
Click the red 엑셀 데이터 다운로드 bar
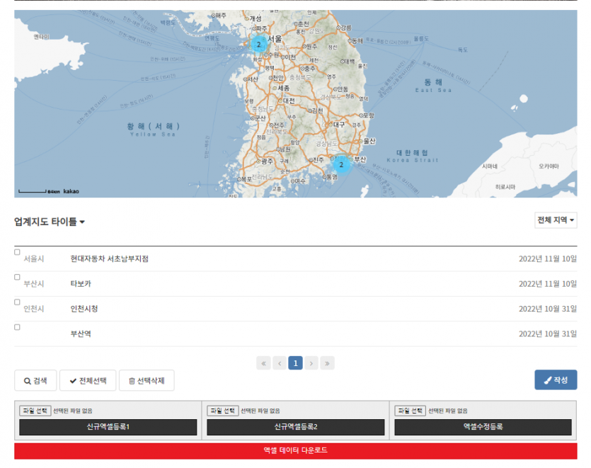(x=295, y=450)
